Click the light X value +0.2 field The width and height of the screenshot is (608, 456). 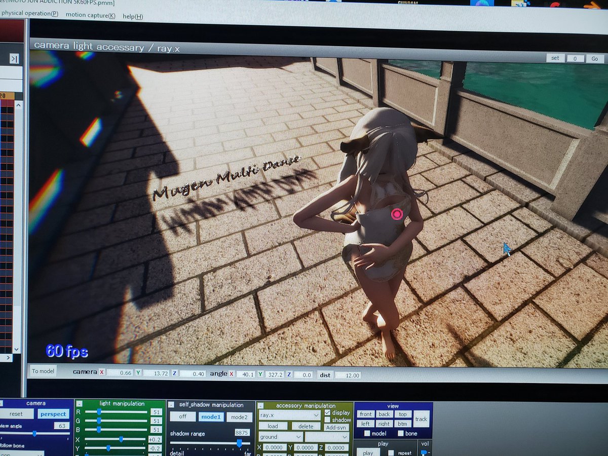click(x=155, y=439)
